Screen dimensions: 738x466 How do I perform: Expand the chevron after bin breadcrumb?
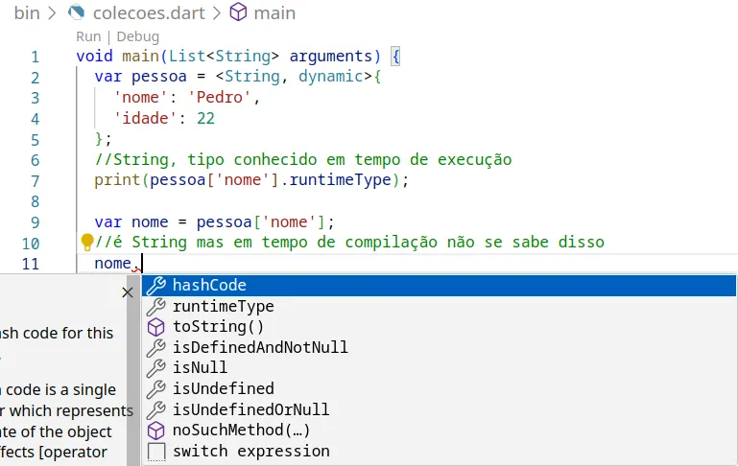(x=52, y=13)
